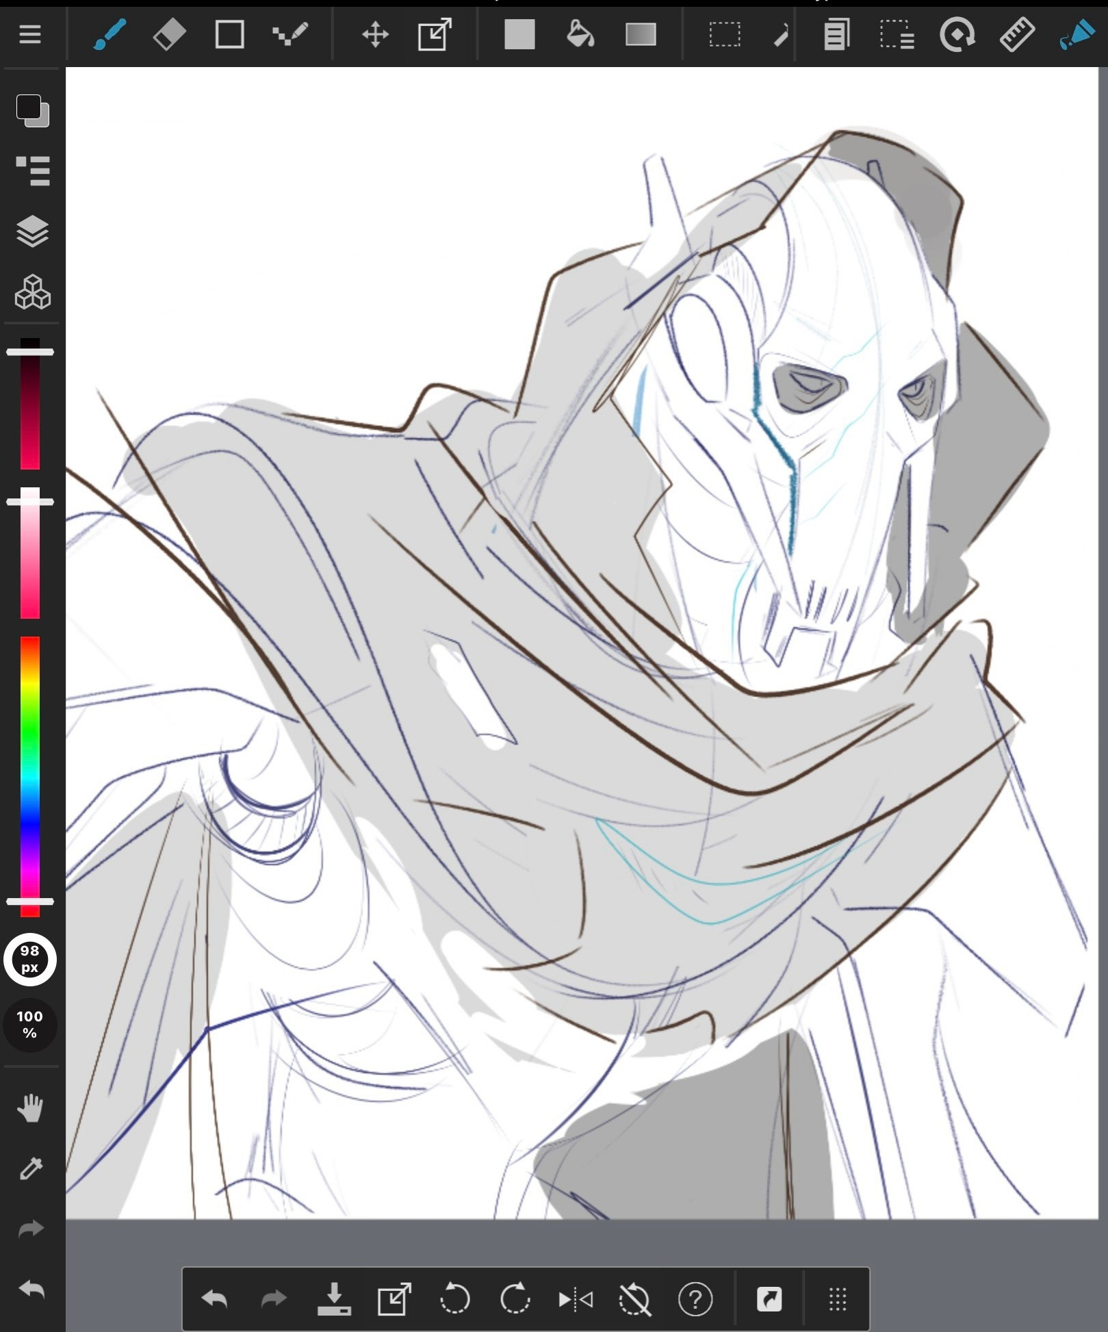Click the undo arrow in left sidebar
The width and height of the screenshot is (1108, 1332).
pyautogui.click(x=31, y=1290)
